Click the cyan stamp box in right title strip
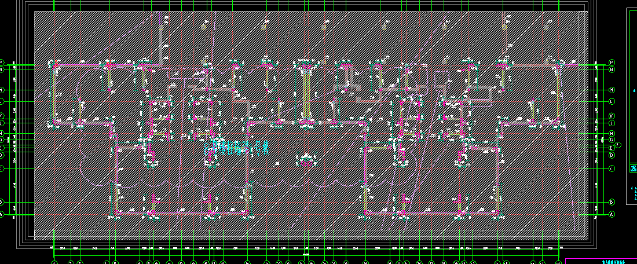Viewport: 637px width, 264px height. click(634, 168)
